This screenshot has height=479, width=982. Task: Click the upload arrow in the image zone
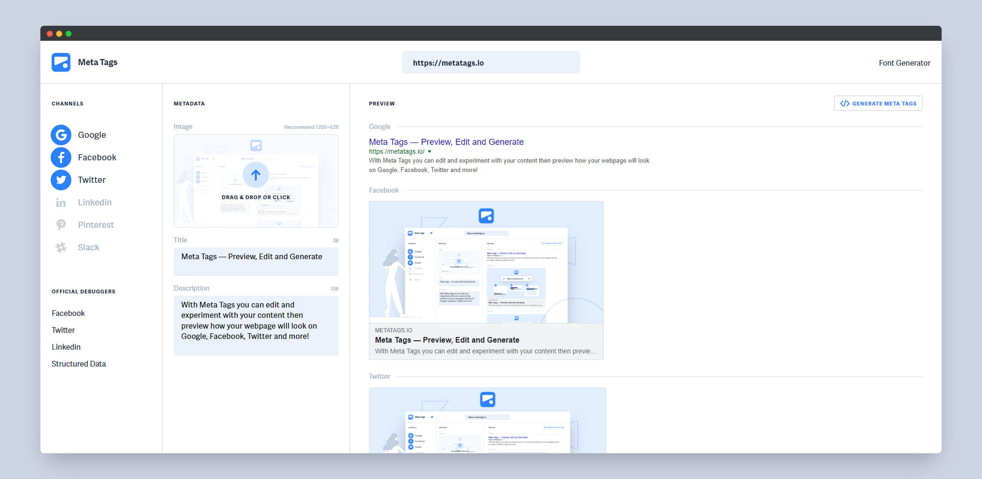pyautogui.click(x=255, y=175)
